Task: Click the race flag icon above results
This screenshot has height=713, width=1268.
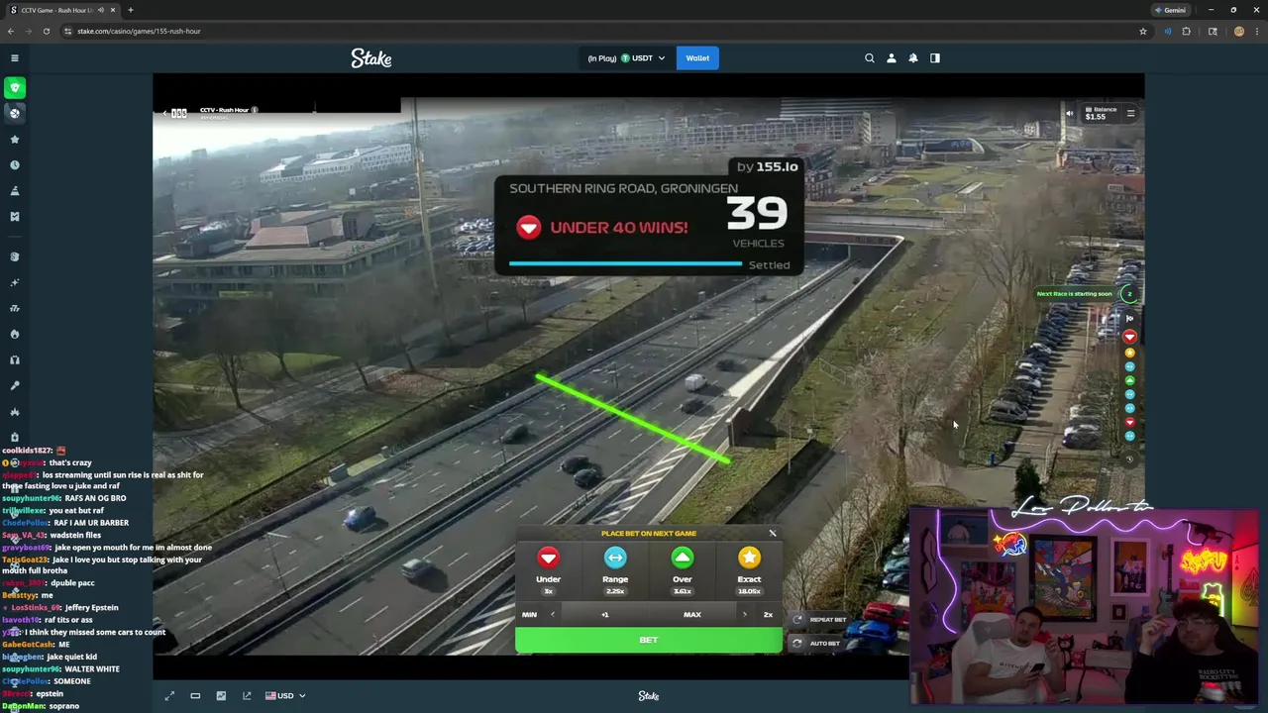Action: pyautogui.click(x=1129, y=319)
